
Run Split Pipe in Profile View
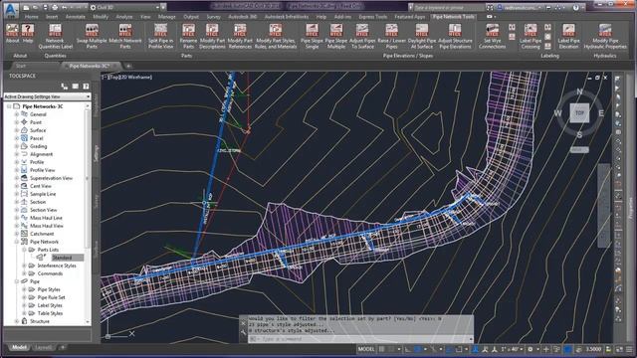[160, 36]
